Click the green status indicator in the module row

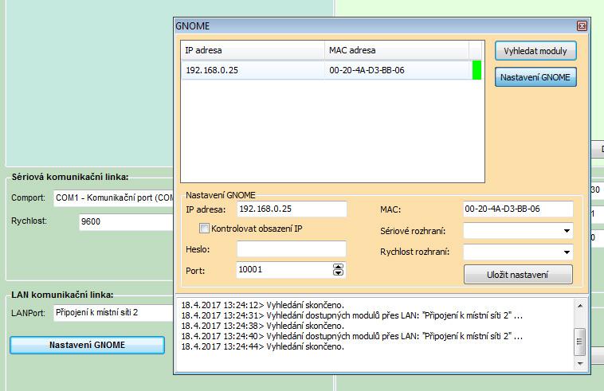tap(477, 70)
